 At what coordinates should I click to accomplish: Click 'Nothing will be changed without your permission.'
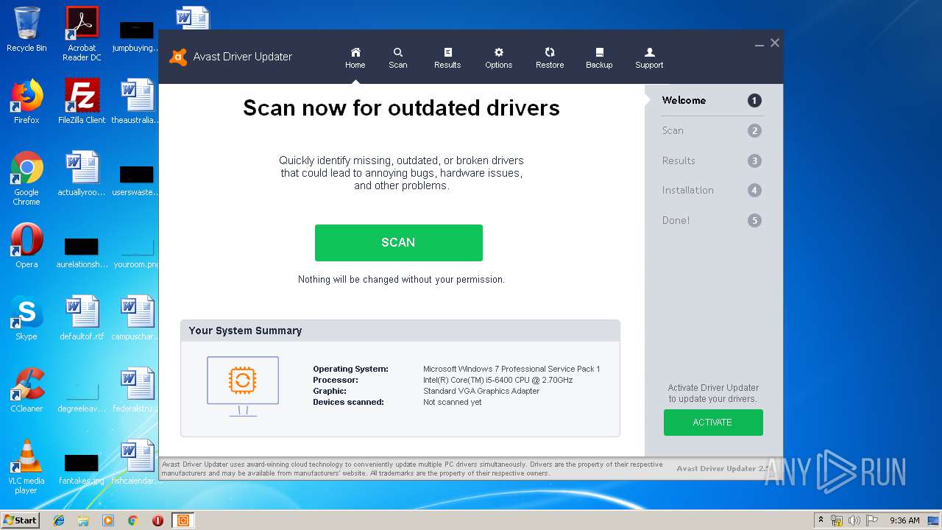pyautogui.click(x=401, y=280)
